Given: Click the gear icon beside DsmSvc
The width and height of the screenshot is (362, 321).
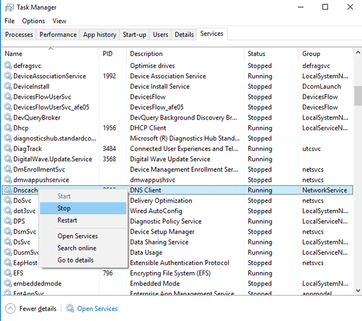Looking at the screenshot, I should click(x=8, y=232).
